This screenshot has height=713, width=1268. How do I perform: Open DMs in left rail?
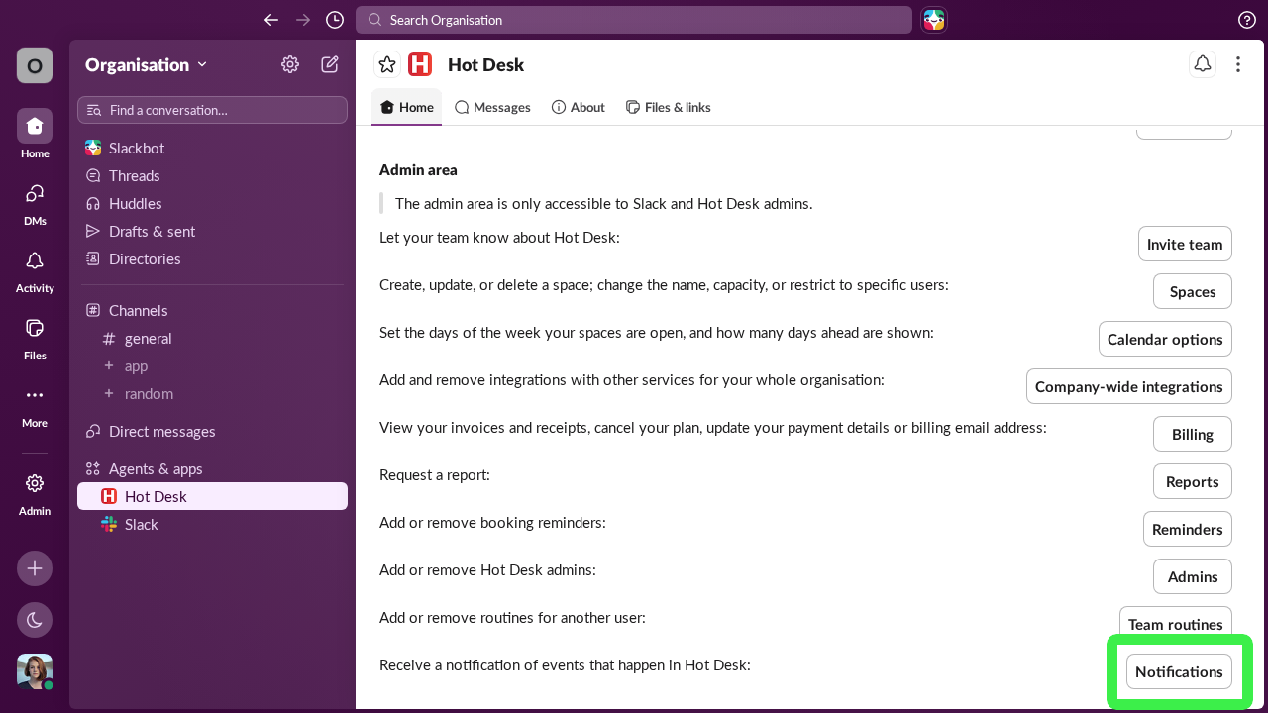tap(35, 202)
